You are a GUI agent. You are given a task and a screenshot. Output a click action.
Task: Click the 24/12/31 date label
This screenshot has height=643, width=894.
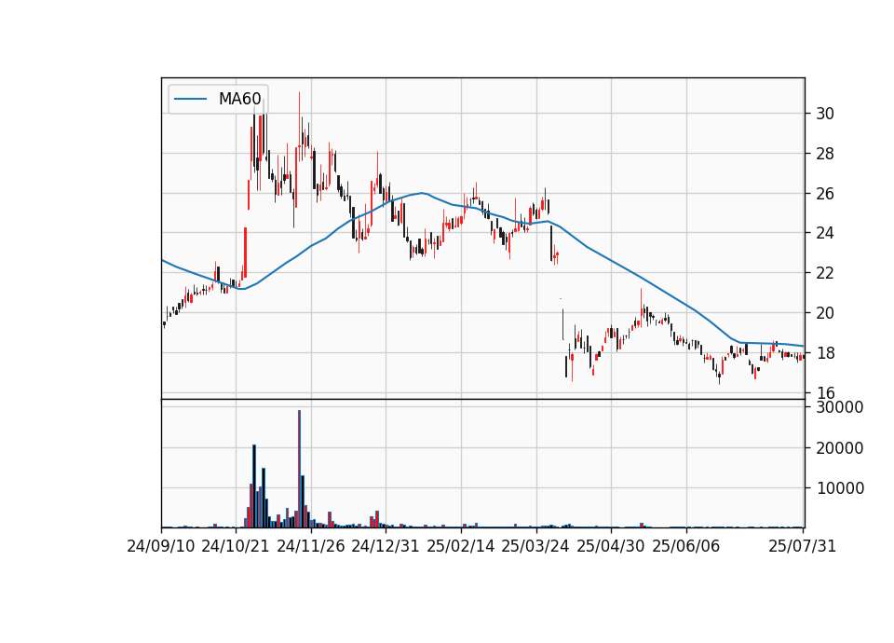pos(386,546)
